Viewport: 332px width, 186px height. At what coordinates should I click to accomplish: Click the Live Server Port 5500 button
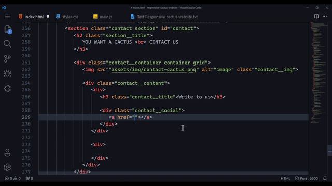(307, 178)
